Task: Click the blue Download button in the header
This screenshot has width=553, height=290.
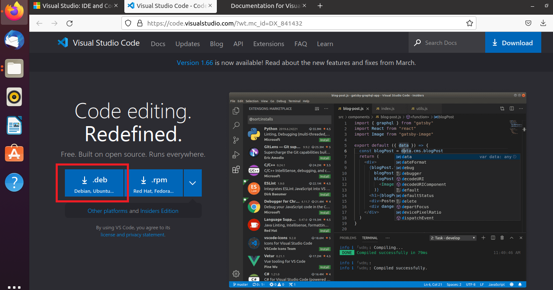Action: coord(513,43)
